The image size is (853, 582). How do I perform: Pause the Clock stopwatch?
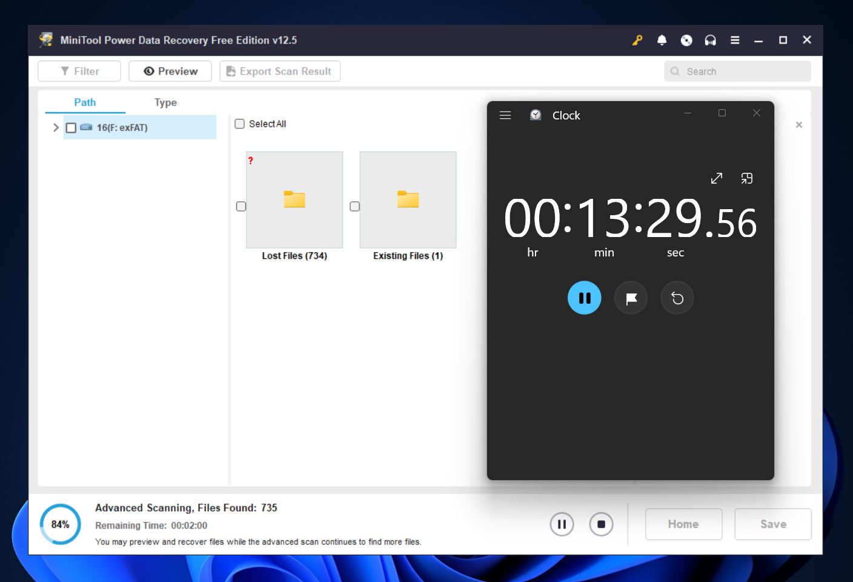point(584,298)
